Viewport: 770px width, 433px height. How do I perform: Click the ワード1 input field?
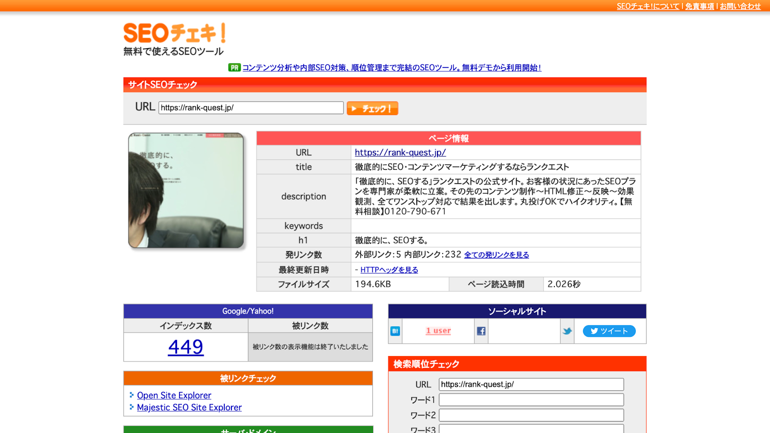coord(531,400)
